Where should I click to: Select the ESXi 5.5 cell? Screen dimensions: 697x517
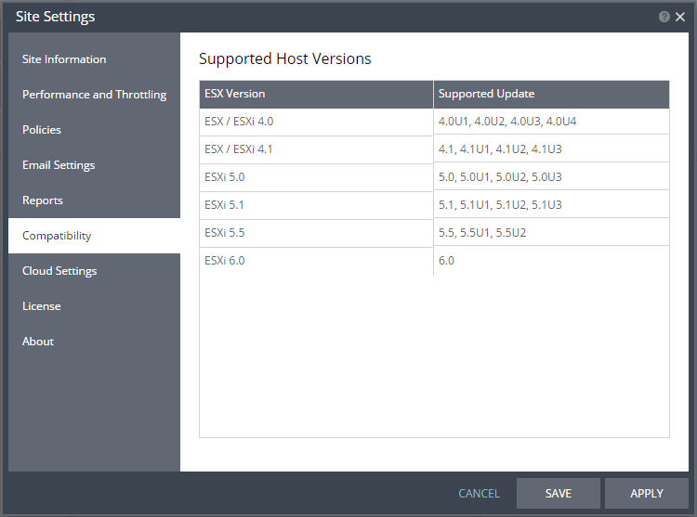316,233
